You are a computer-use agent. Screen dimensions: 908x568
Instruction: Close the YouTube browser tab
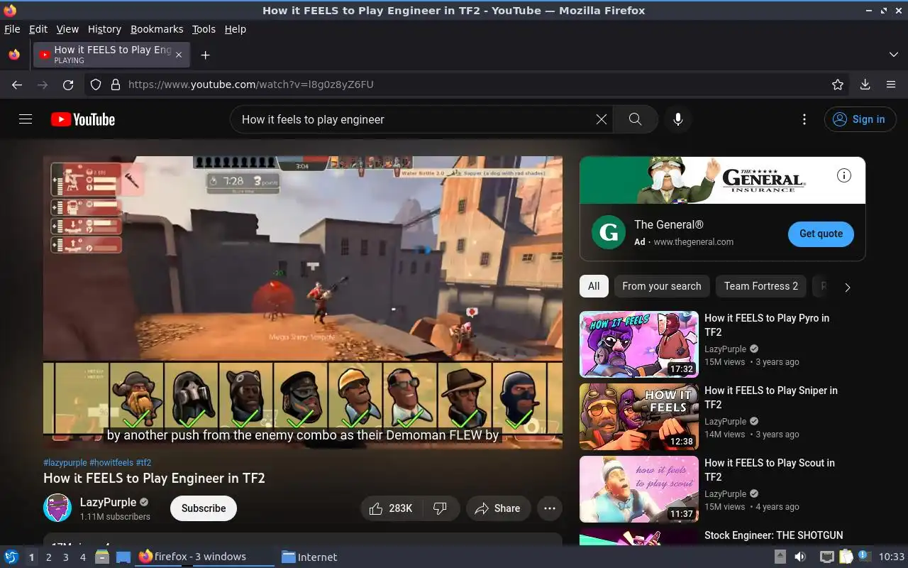[179, 55]
